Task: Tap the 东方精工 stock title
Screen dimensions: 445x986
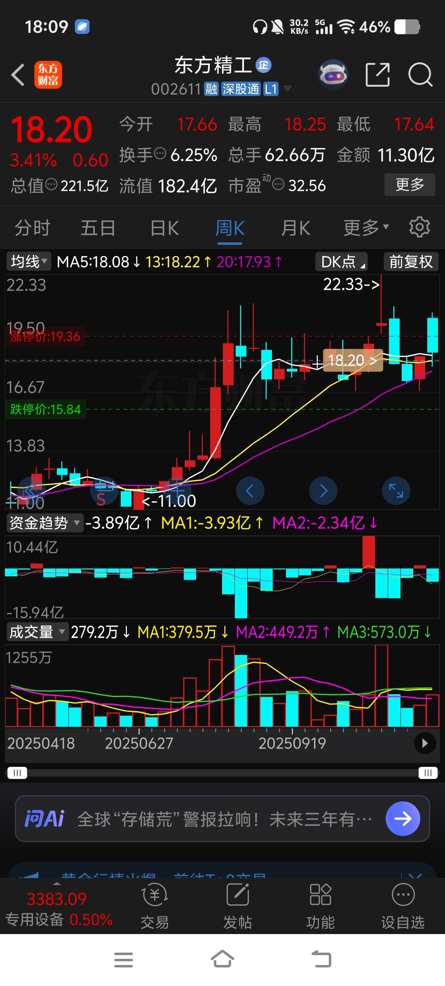Action: pyautogui.click(x=213, y=65)
